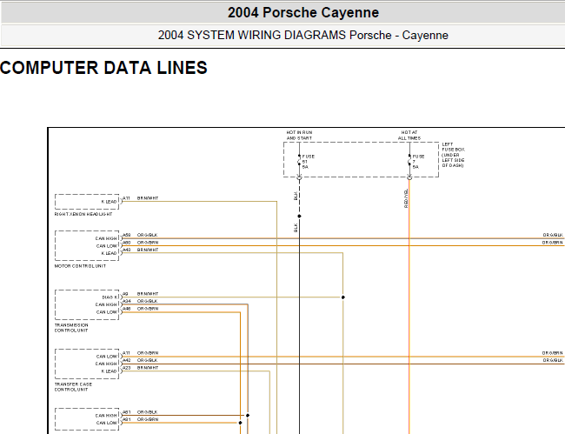Click pin "A23" of the Transfer Case Control Unit

pyautogui.click(x=127, y=368)
